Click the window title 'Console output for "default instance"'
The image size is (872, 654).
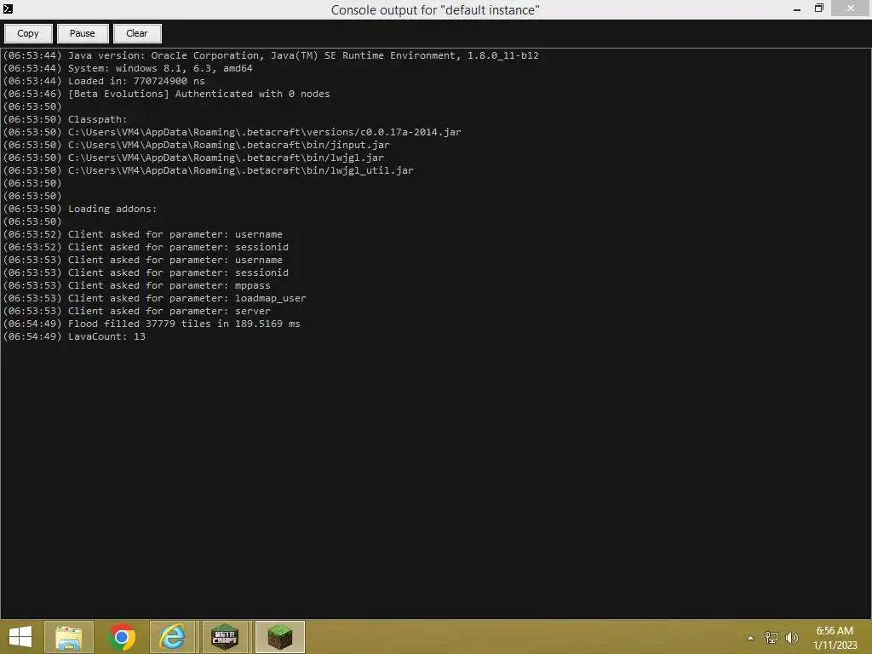click(435, 9)
